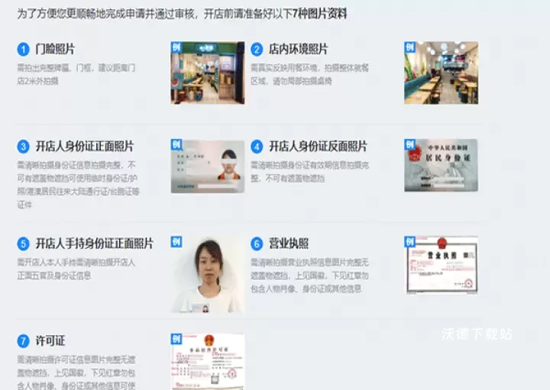
Task: Click the 例 badge on ID front image
Action: 176,145
